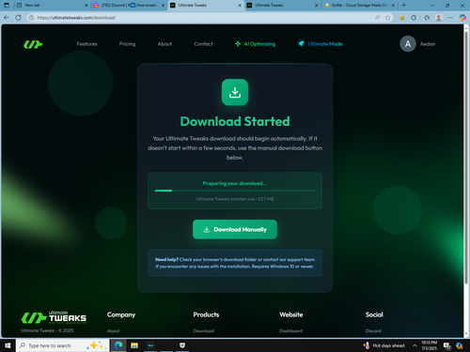Screen dimensions: 470x352
Task: Click the browser address bar URL
Action: 76,18
